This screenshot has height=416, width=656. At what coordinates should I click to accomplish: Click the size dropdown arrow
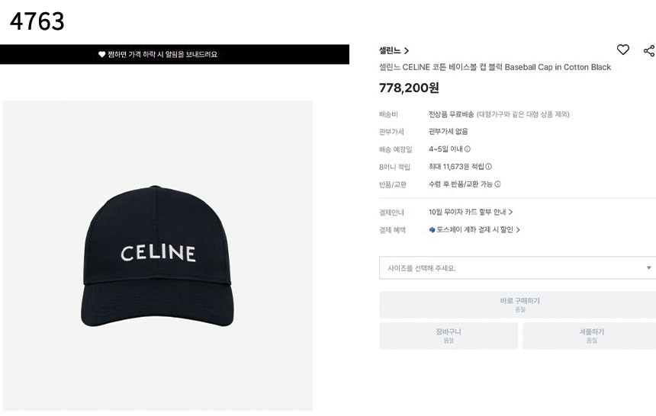tap(649, 268)
